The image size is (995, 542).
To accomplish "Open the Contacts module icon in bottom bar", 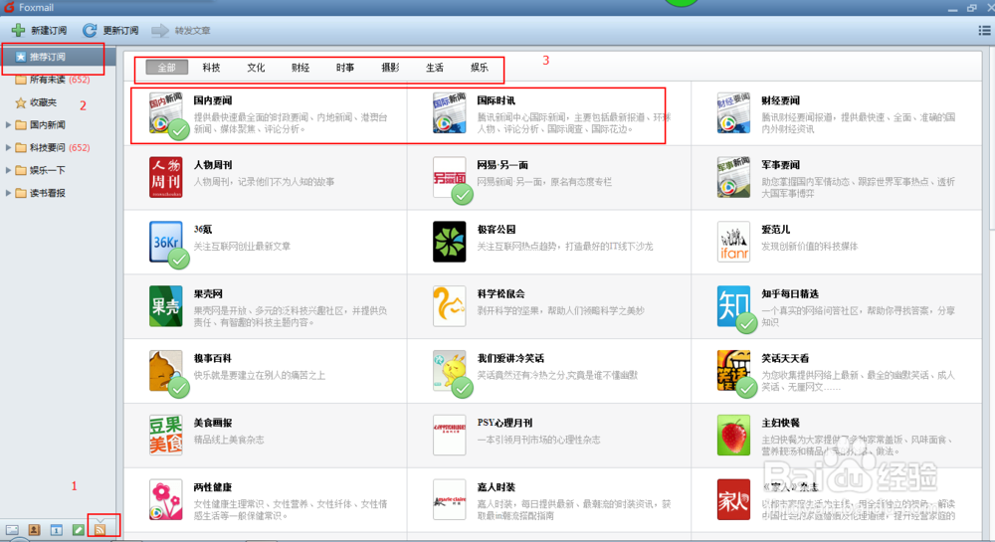I will click(x=34, y=530).
